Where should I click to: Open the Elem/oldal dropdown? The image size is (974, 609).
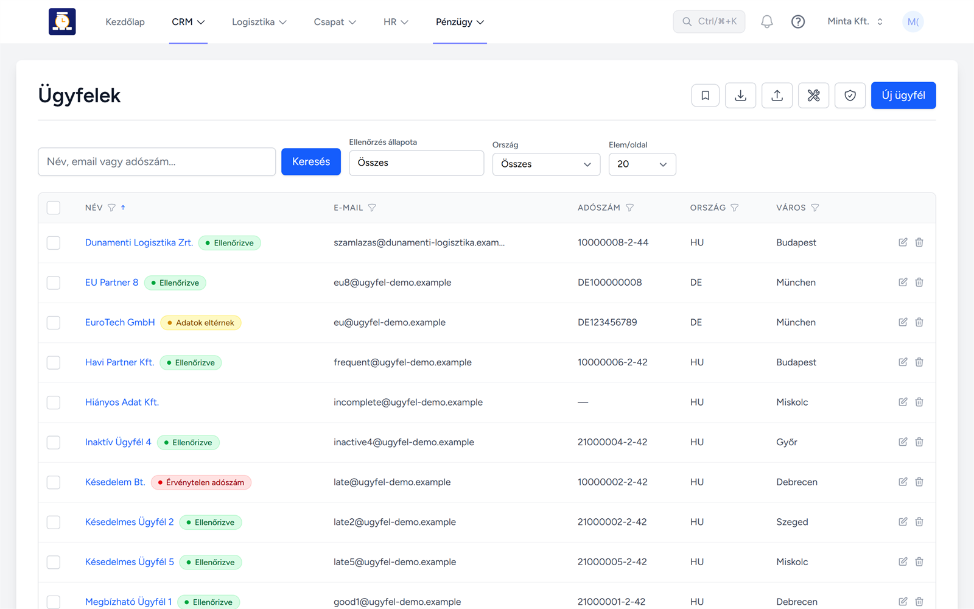click(x=642, y=164)
